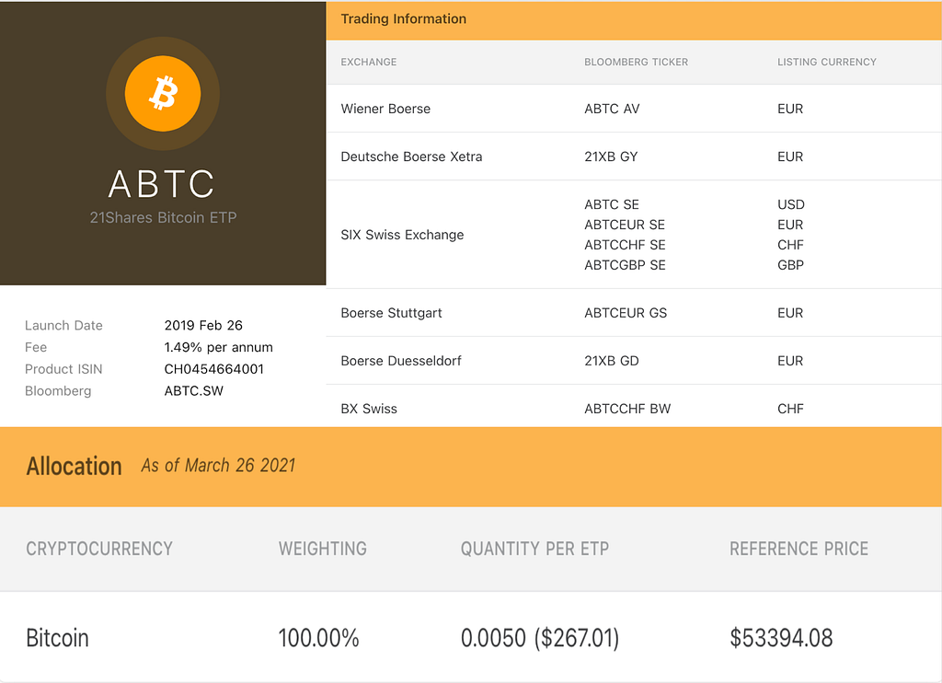Click the BLOOMBERG TICKER column header

637,62
